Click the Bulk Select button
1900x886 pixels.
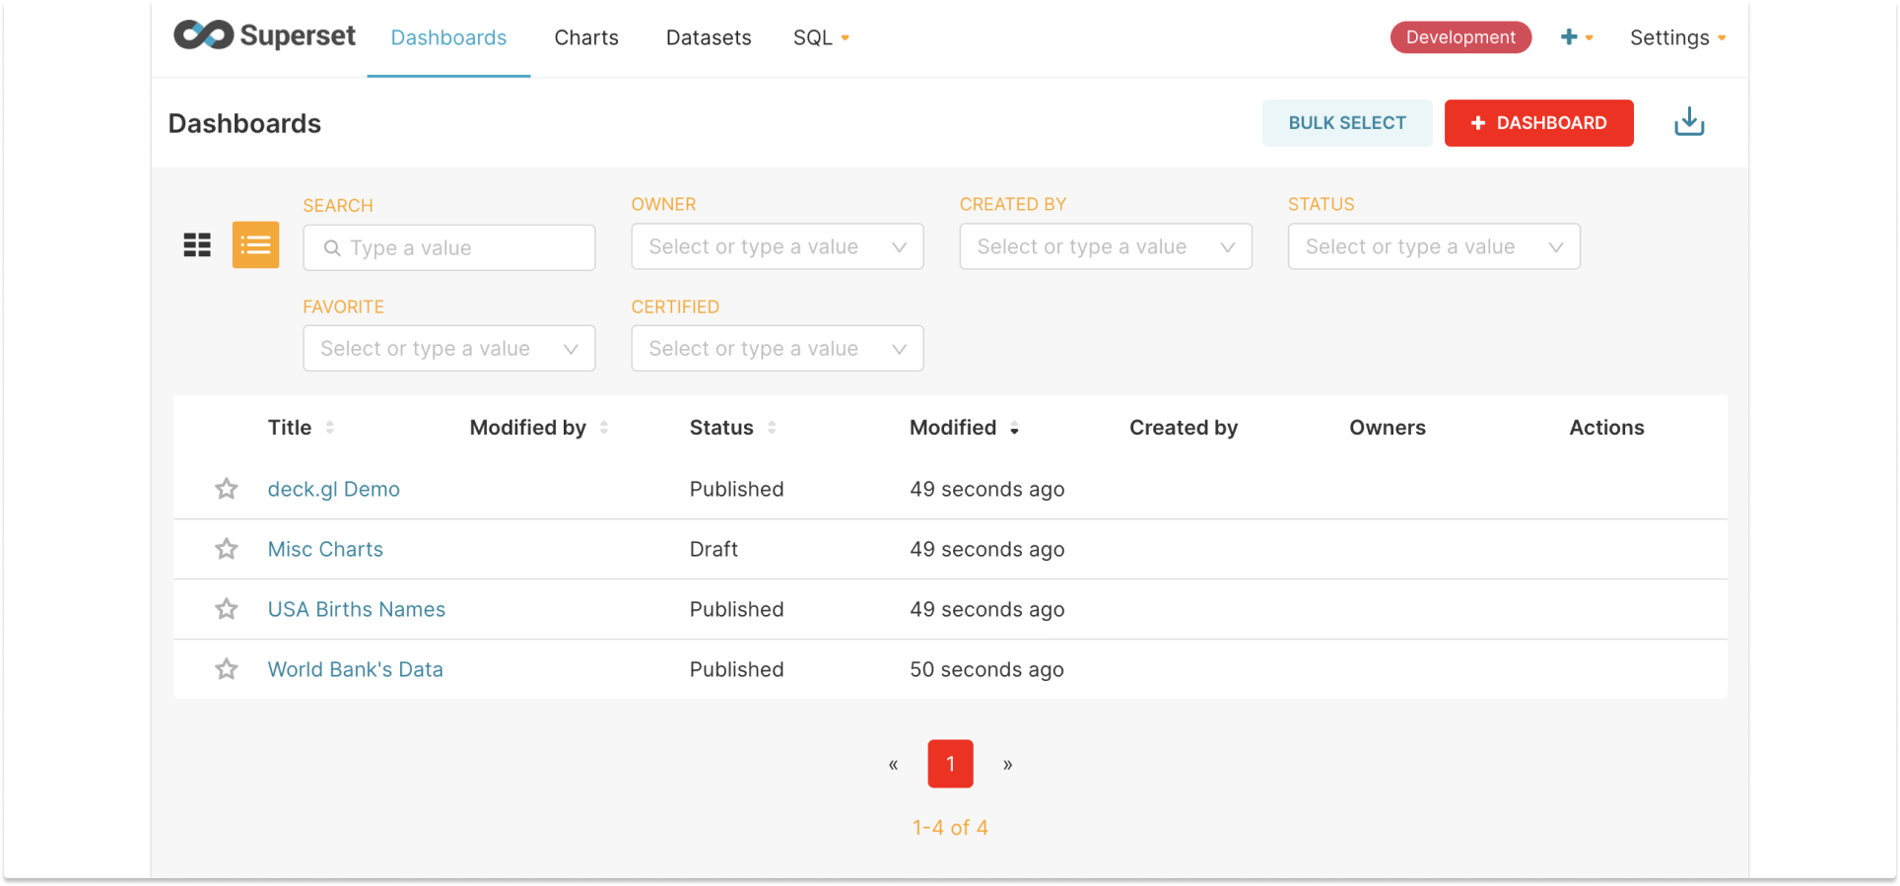pyautogui.click(x=1346, y=123)
